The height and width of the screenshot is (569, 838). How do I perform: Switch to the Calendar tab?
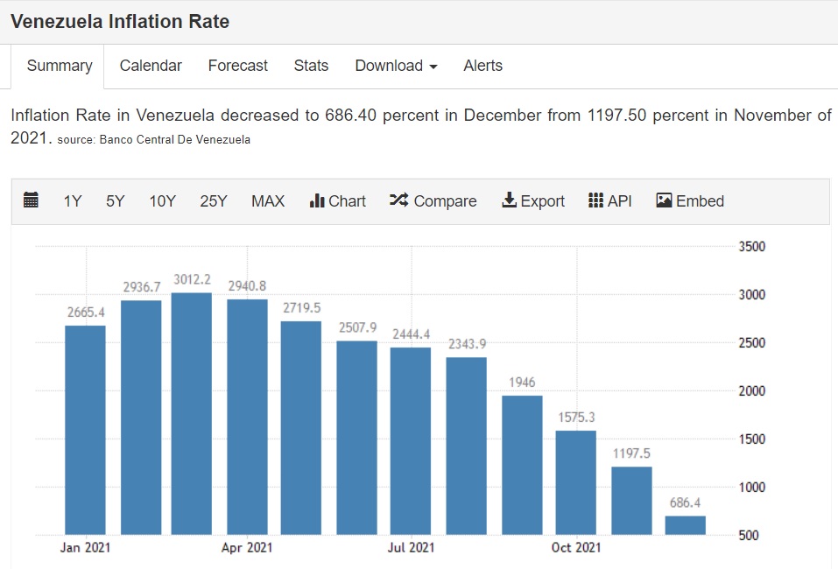click(151, 66)
